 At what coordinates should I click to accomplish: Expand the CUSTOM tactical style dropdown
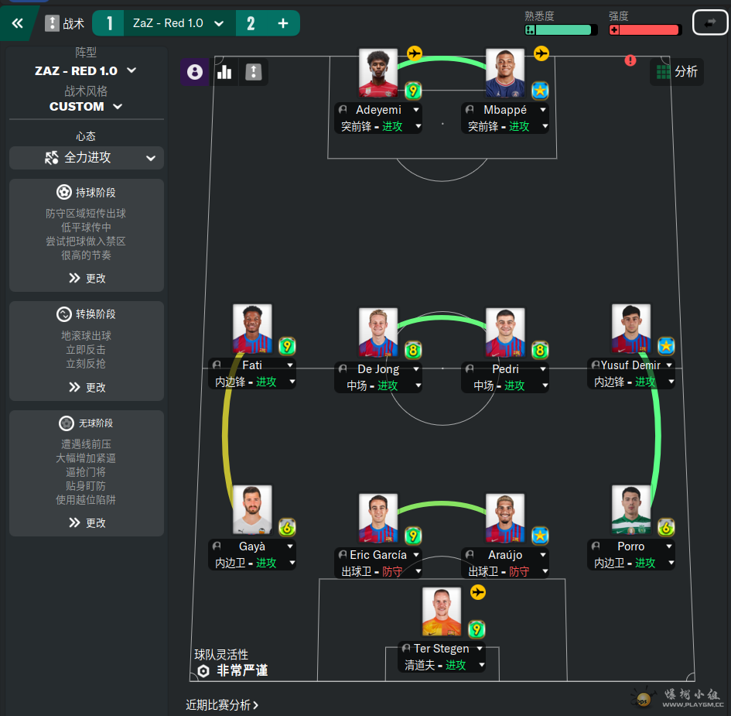pos(86,107)
